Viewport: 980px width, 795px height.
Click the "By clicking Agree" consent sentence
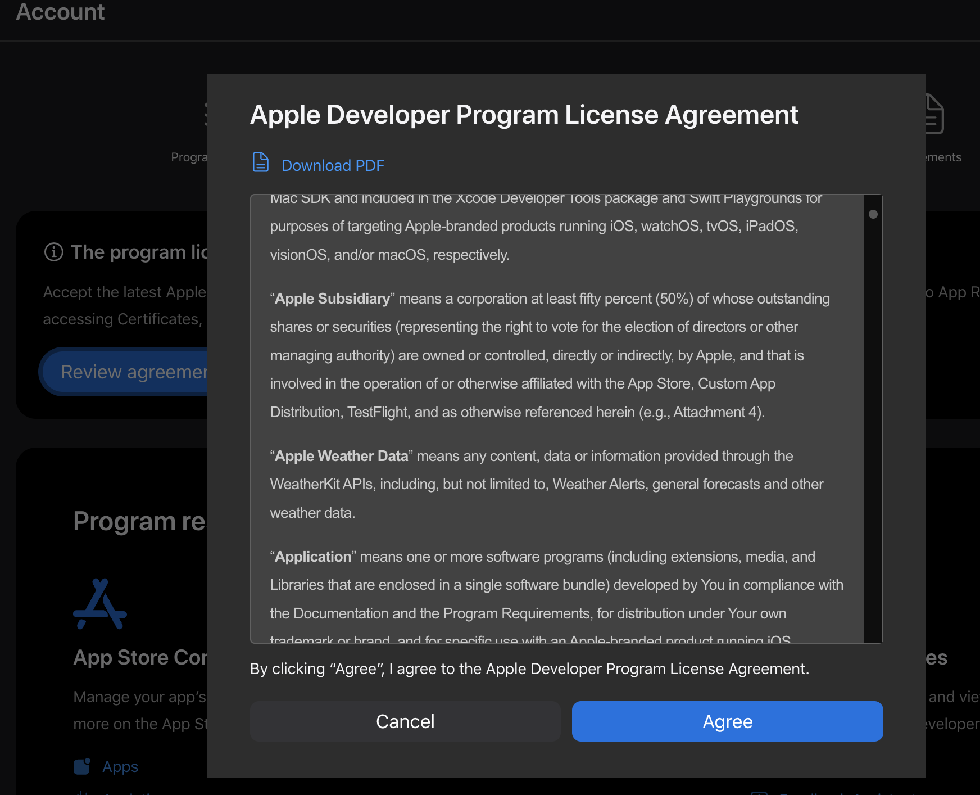point(529,669)
